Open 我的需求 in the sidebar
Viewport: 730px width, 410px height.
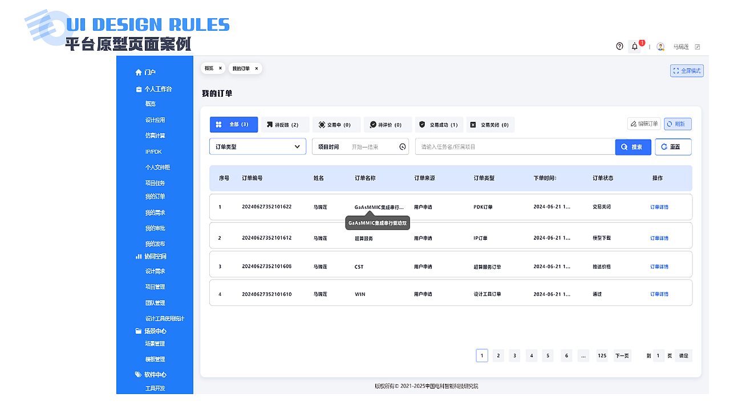pos(155,213)
